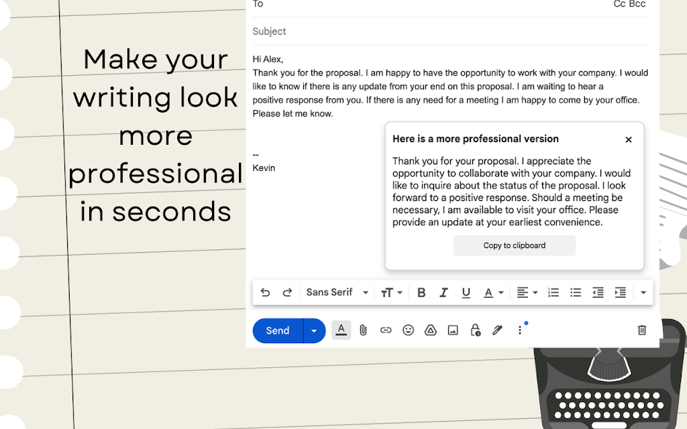The width and height of the screenshot is (687, 429).
Task: Click the 'Kevin' signature name
Action: (x=264, y=168)
